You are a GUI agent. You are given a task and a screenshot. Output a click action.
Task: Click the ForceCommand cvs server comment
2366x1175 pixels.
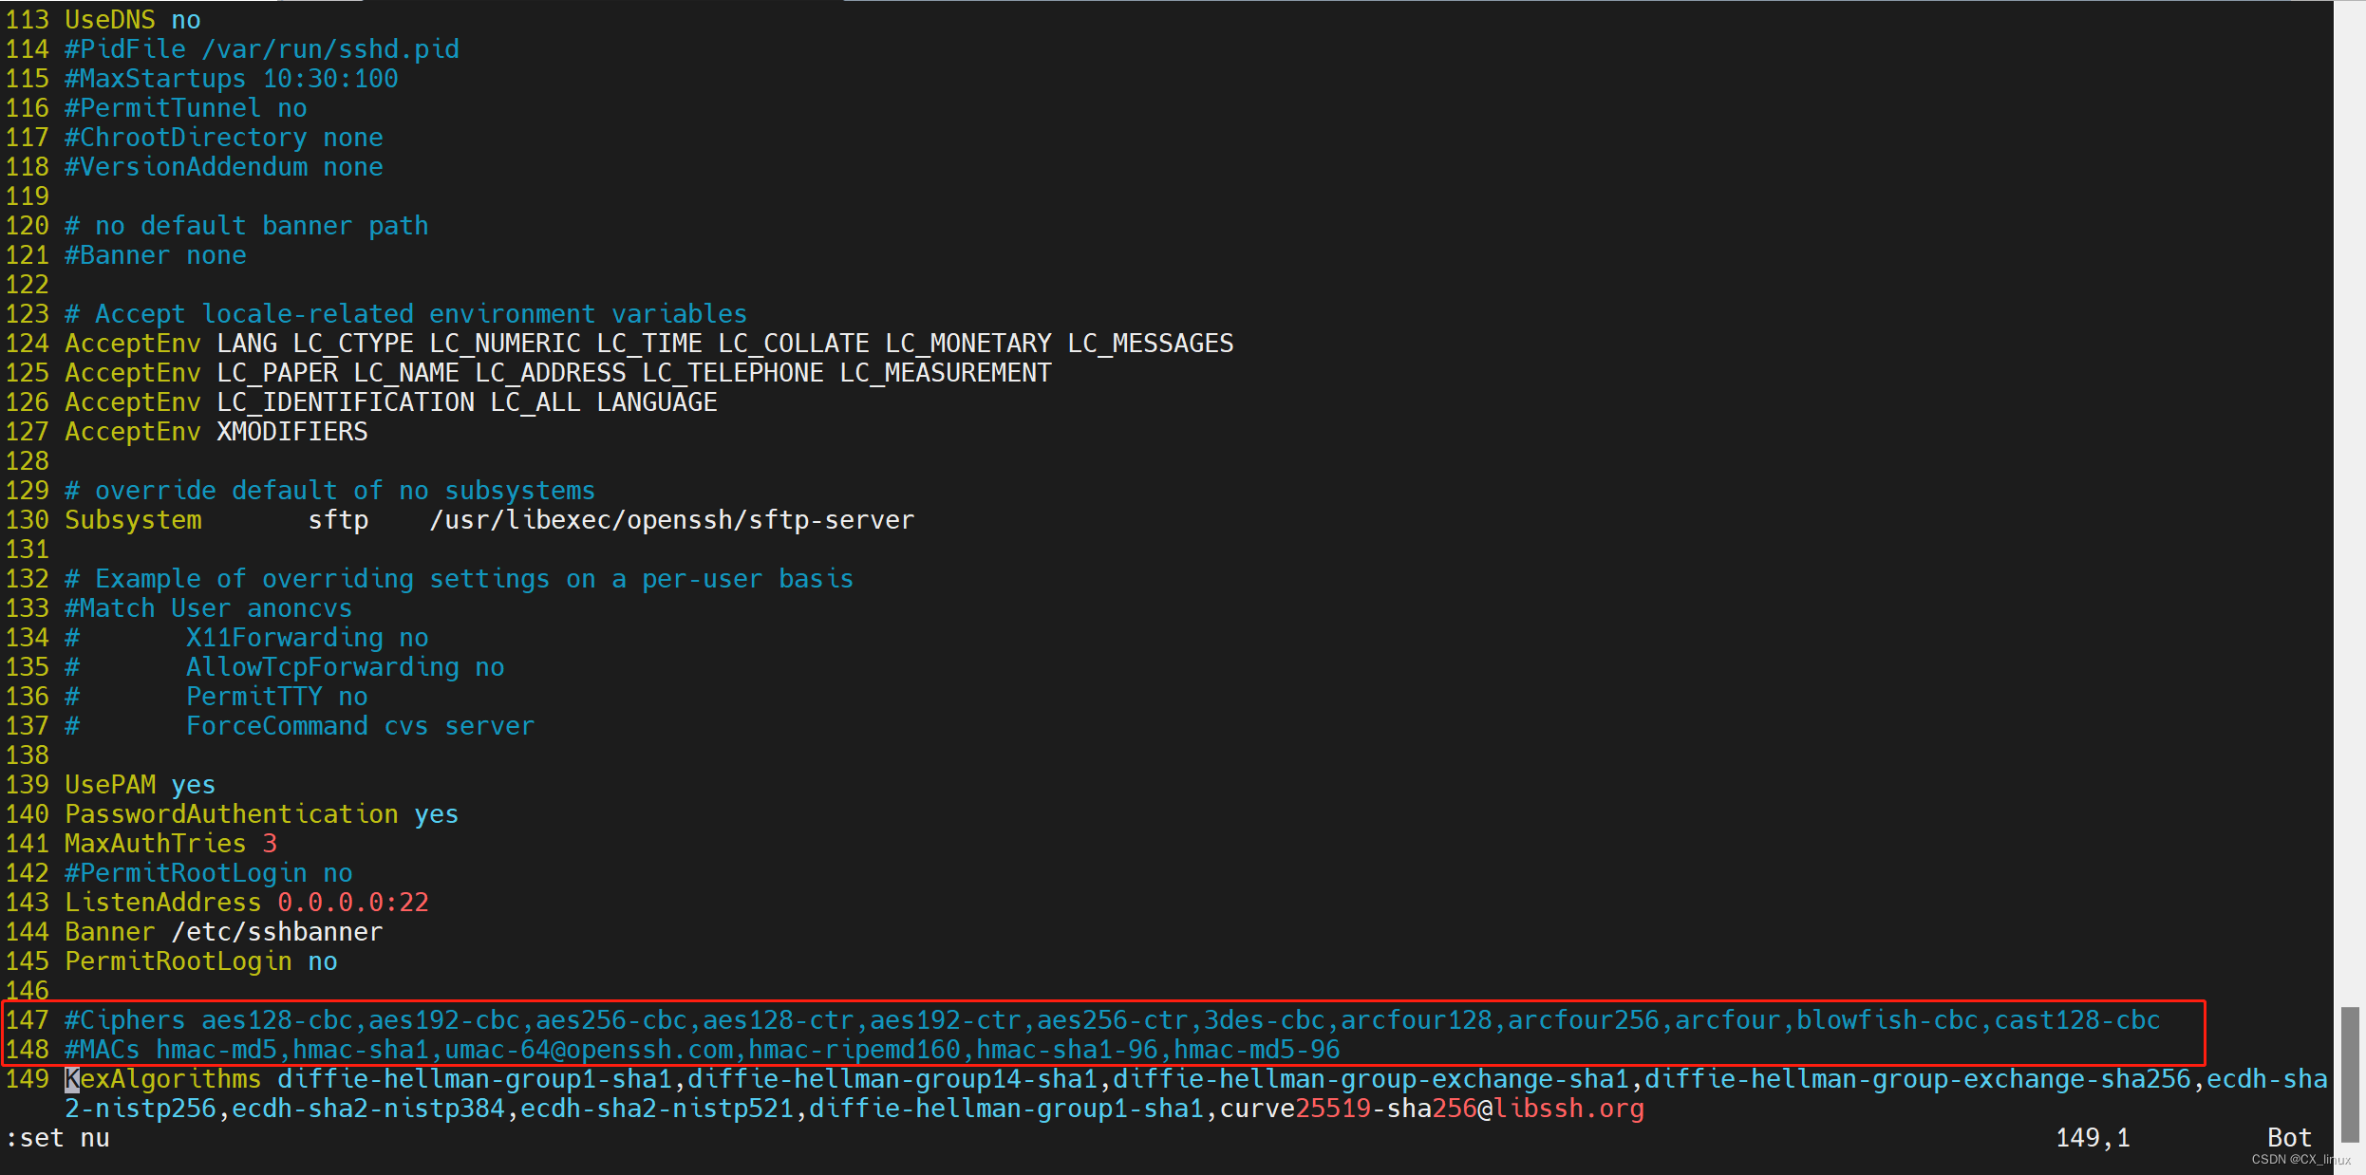coord(360,726)
